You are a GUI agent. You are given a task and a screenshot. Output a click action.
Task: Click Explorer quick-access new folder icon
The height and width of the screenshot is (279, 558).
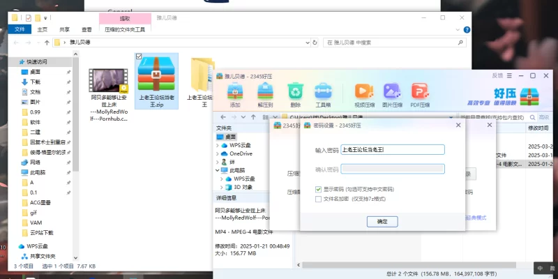click(38, 17)
